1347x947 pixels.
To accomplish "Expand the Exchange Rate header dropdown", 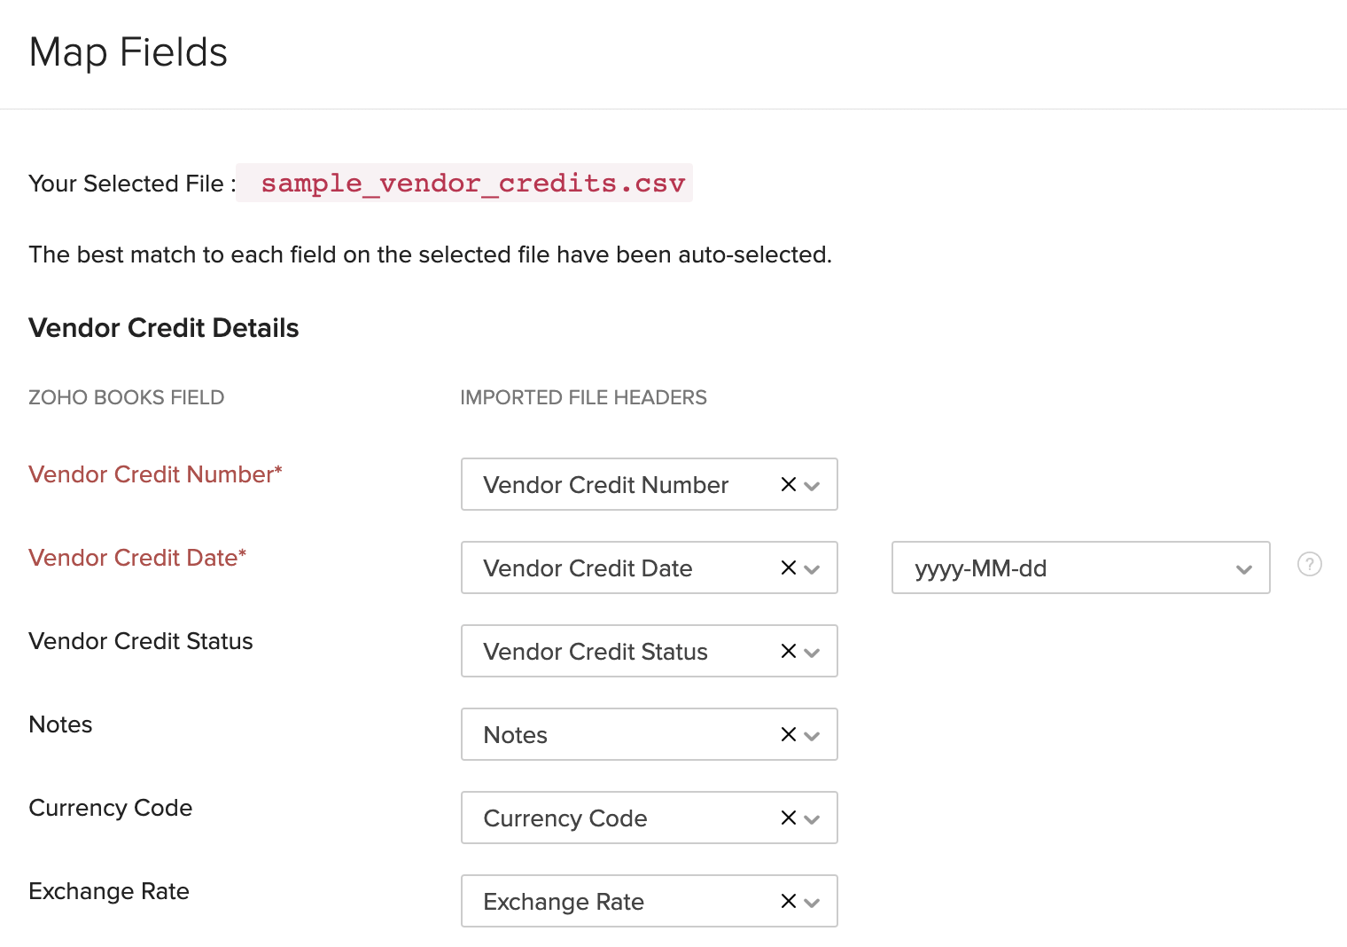I will click(x=811, y=901).
